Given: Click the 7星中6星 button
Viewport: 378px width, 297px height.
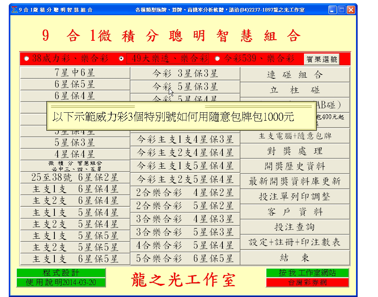Looking at the screenshot, I should click(x=75, y=72).
